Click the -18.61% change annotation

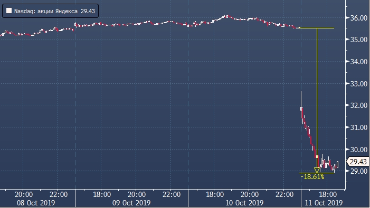312,177
